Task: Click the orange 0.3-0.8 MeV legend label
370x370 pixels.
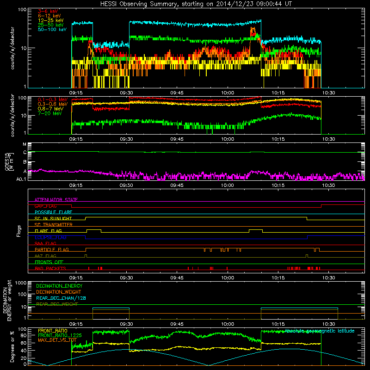Action: [x=53, y=104]
